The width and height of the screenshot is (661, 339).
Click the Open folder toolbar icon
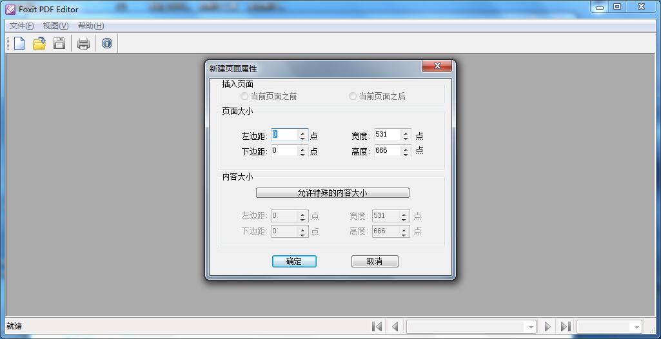(39, 43)
